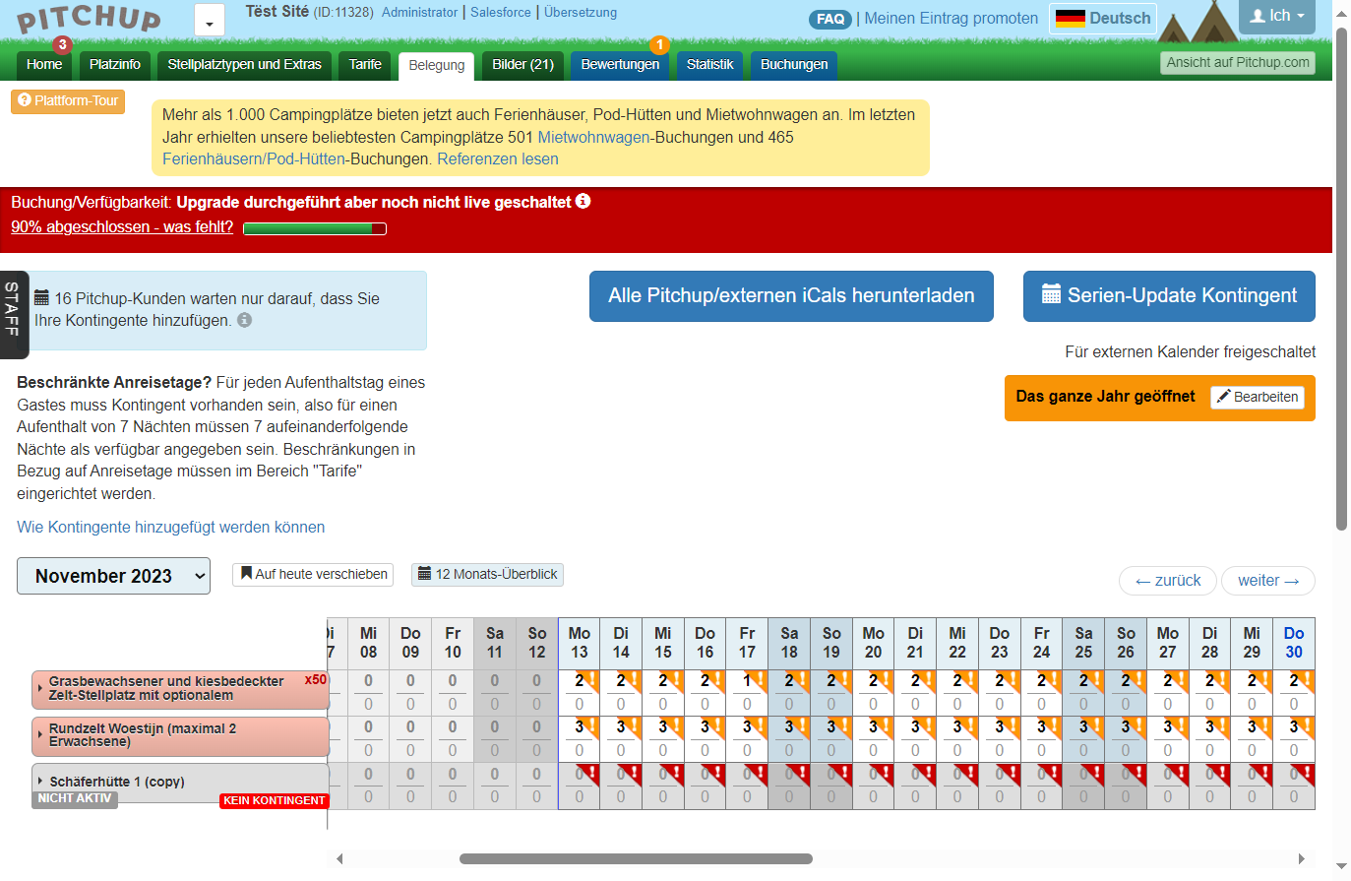Go back with the 'zurück' button
This screenshot has width=1351, height=881.
pos(1168,581)
